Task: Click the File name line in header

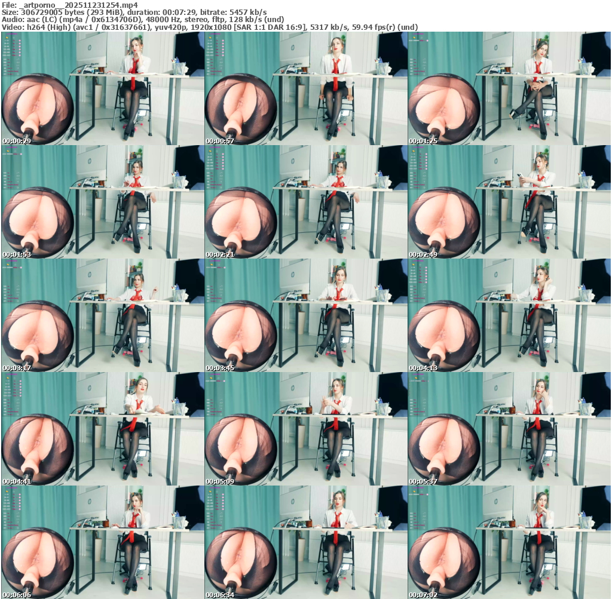Action: pyautogui.click(x=69, y=5)
